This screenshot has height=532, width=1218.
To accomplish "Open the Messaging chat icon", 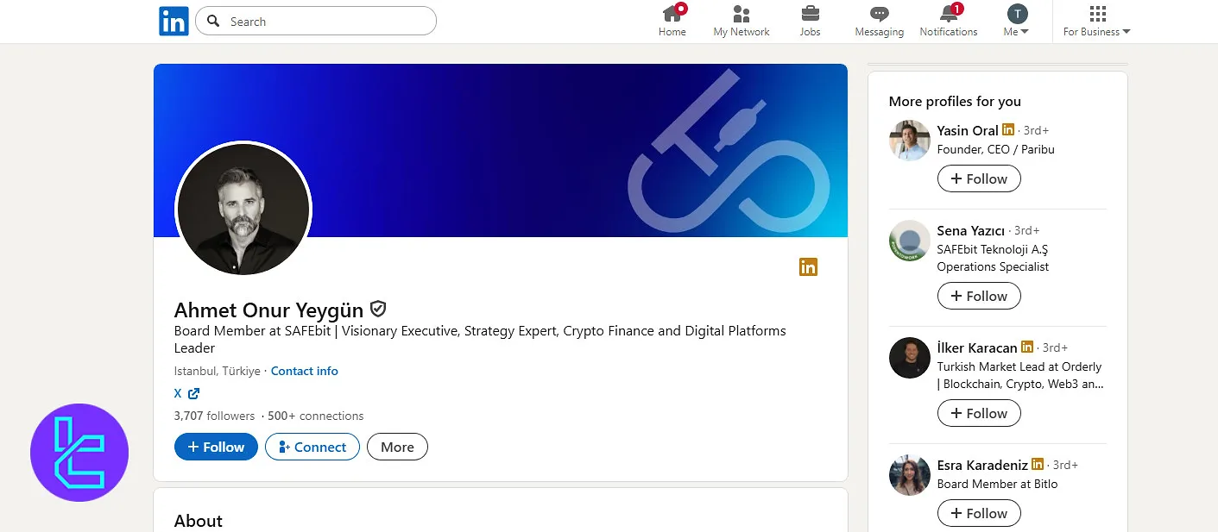I will click(x=879, y=14).
